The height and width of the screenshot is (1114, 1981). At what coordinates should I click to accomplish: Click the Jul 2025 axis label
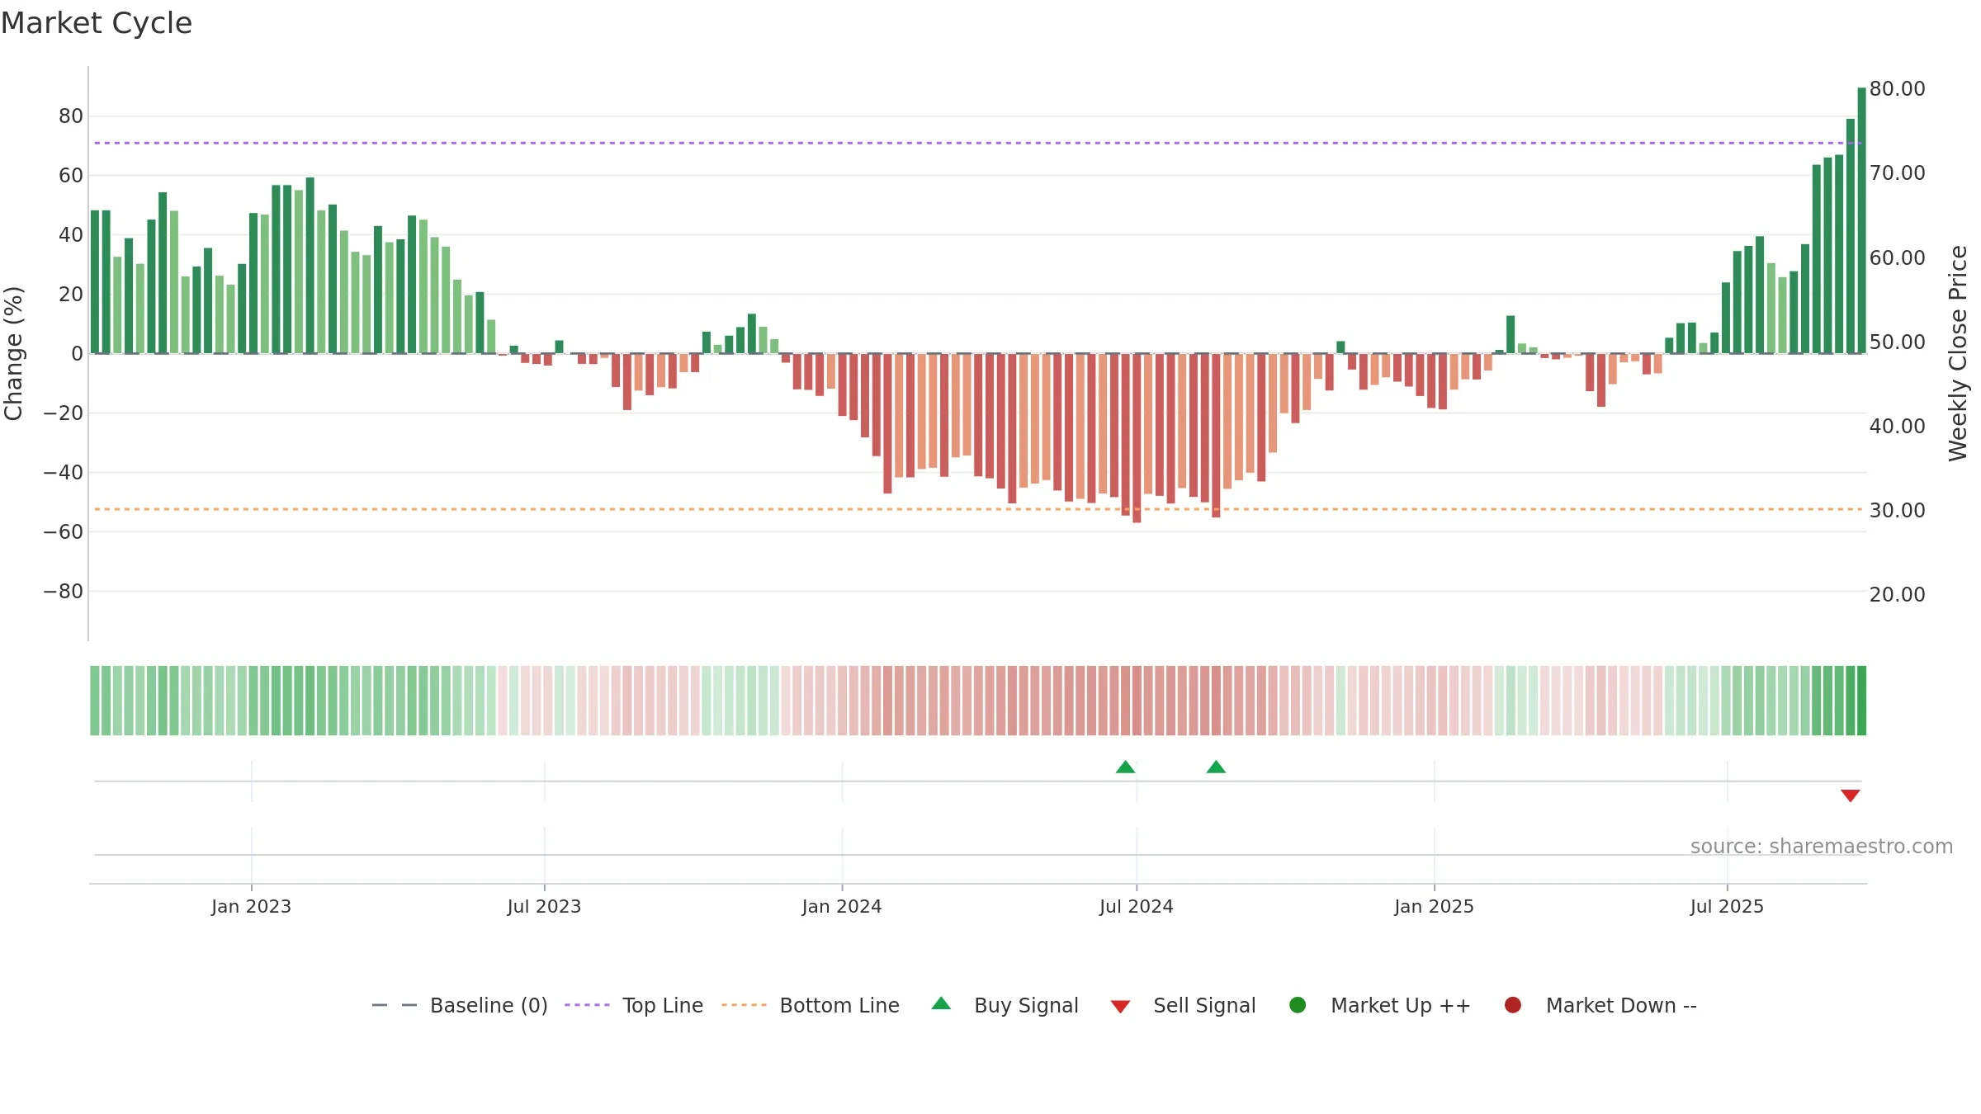click(x=1727, y=907)
